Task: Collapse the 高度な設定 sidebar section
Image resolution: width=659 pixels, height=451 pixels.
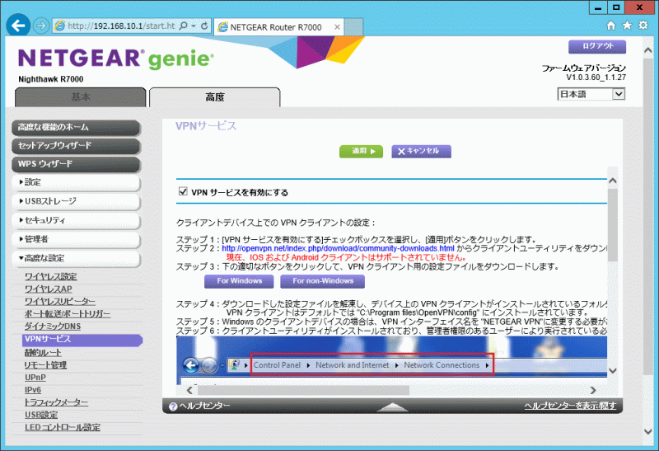Action: pos(79,258)
